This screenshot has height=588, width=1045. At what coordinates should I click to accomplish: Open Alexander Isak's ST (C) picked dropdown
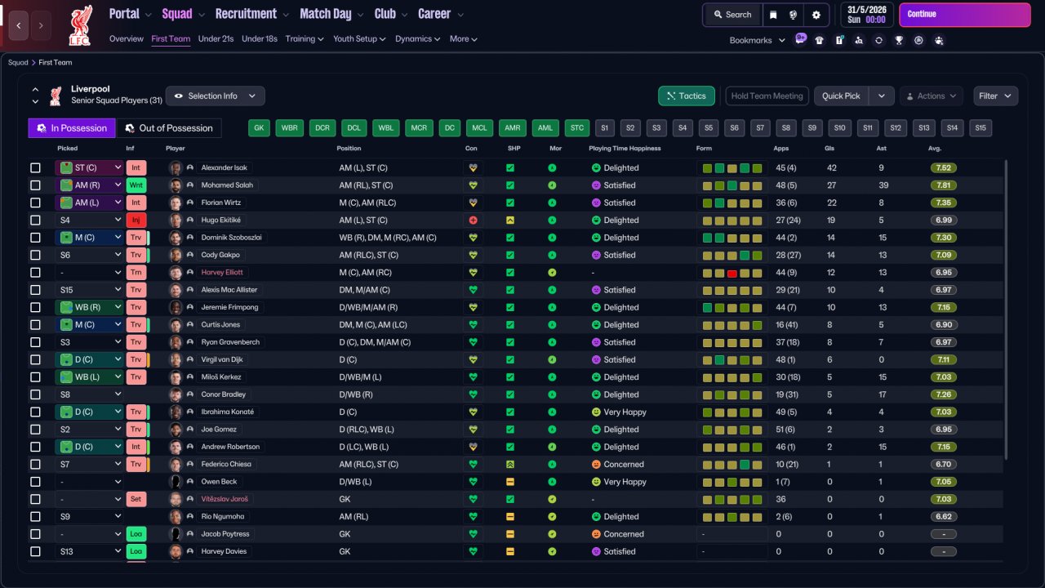(x=89, y=168)
